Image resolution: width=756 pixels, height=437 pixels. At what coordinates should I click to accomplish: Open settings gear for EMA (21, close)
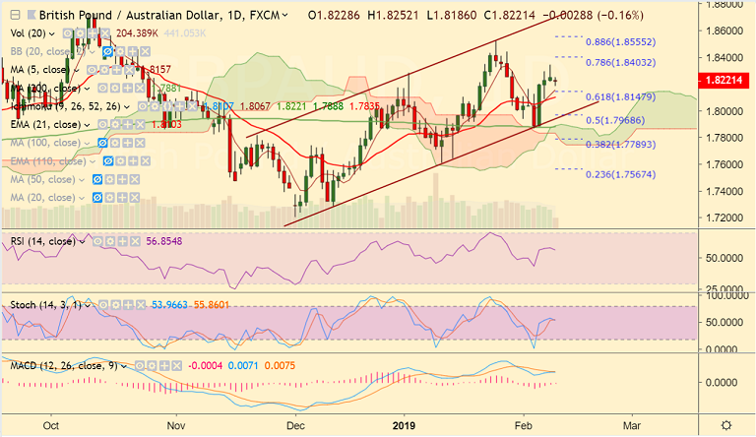coord(115,124)
